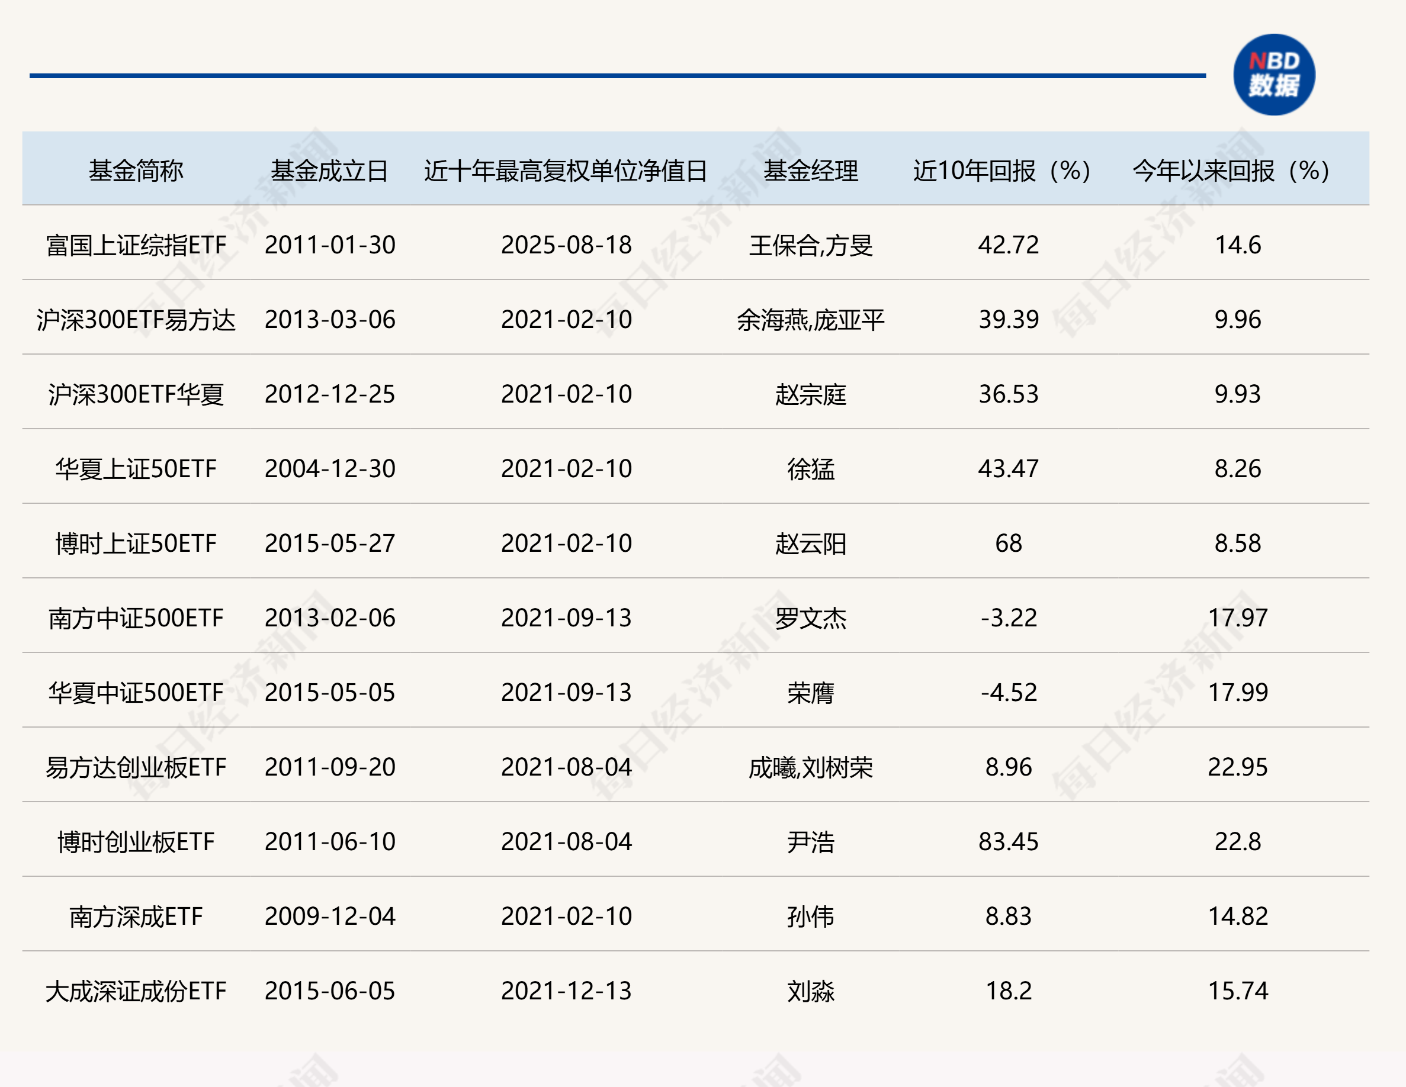This screenshot has width=1406, height=1087.
Task: Click the 基金简称 column header
Action: click(x=136, y=171)
